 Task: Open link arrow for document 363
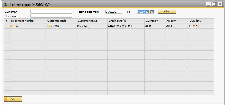pyautogui.click(x=12, y=26)
